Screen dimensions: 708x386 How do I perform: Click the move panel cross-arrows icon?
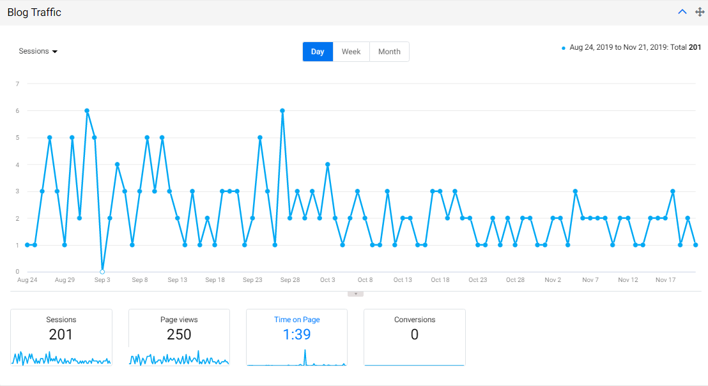pyautogui.click(x=700, y=12)
